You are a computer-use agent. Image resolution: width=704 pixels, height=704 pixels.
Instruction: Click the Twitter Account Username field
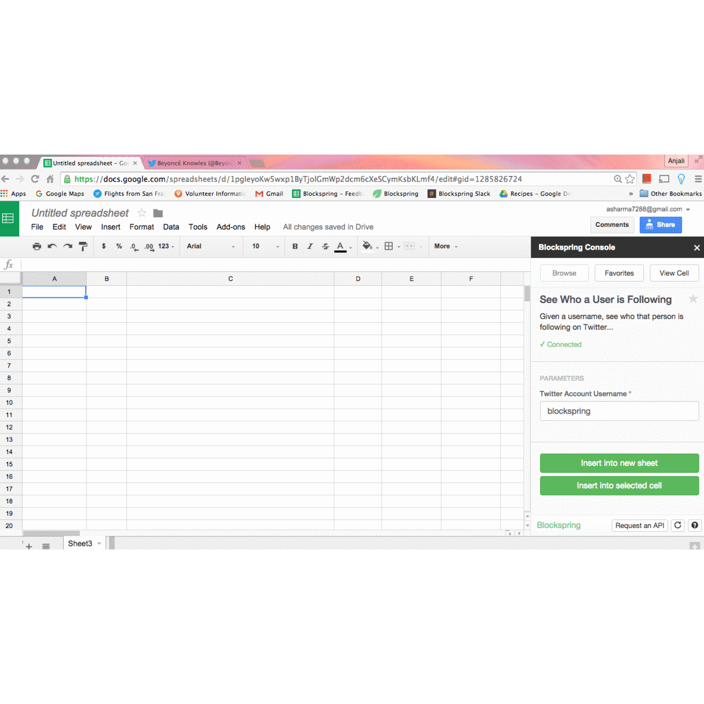tap(619, 411)
